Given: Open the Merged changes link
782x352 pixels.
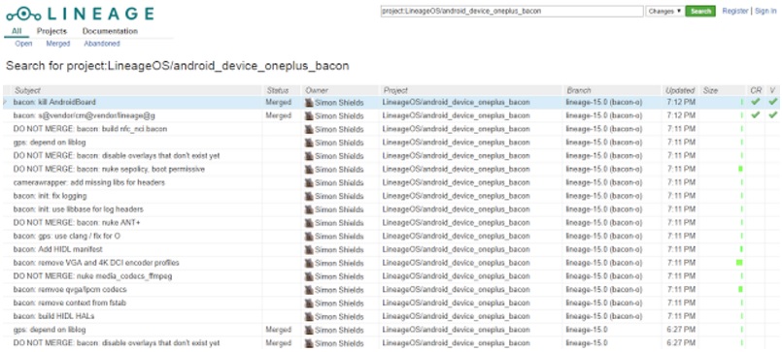Looking at the screenshot, I should tap(58, 44).
